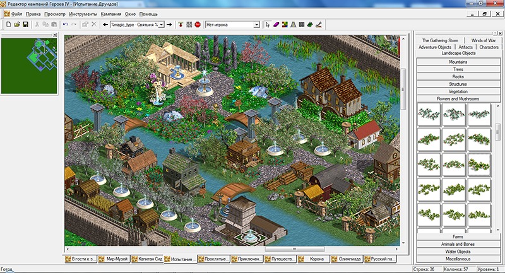This screenshot has width=505, height=273.
Task: Click the Delete X icon in the toolbar
Action: coord(94,25)
